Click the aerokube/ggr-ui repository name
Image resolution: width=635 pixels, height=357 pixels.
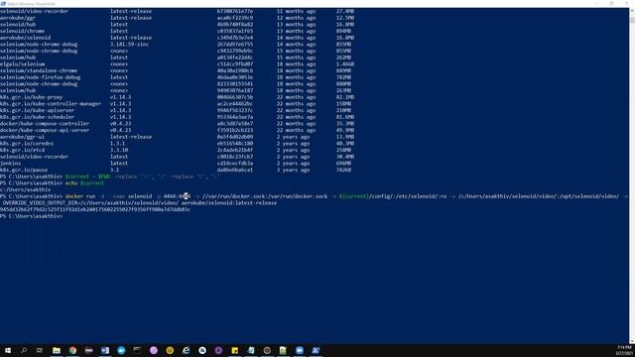(22, 137)
